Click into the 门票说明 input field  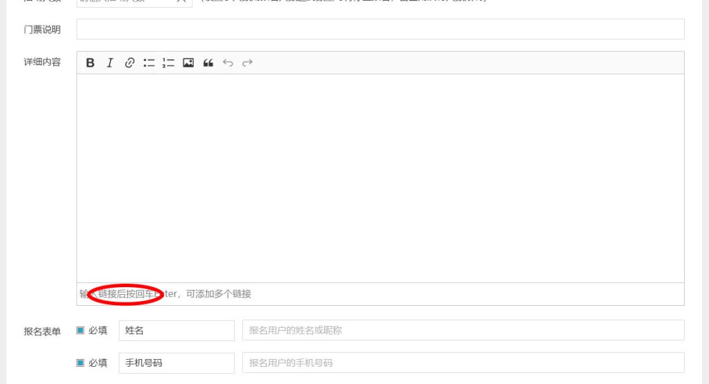pyautogui.click(x=380, y=29)
